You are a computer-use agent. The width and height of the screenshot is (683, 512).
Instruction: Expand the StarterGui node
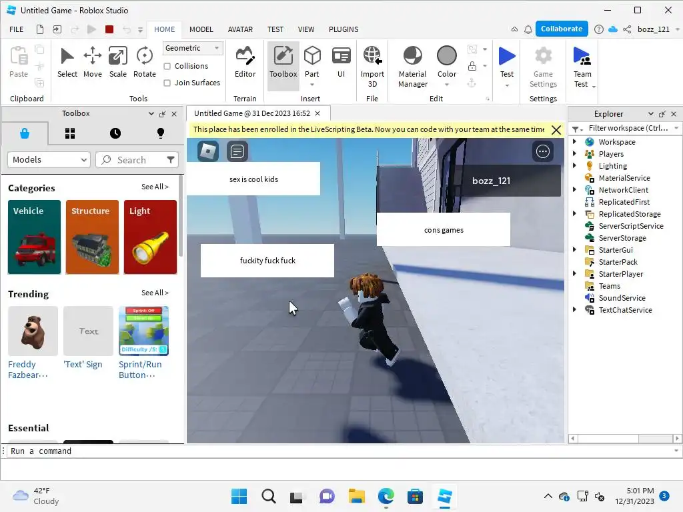pos(574,249)
